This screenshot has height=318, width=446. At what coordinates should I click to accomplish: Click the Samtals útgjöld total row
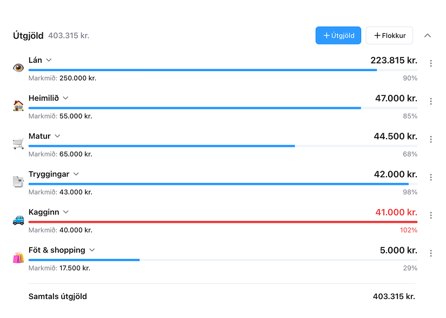tap(223, 296)
